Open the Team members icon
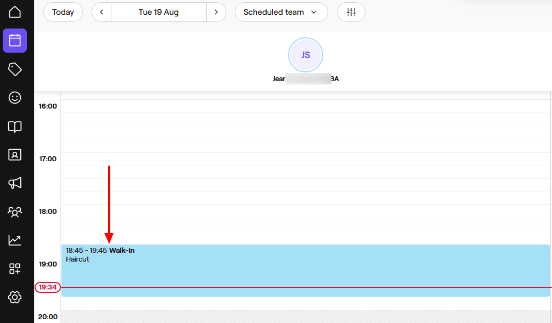 point(15,212)
